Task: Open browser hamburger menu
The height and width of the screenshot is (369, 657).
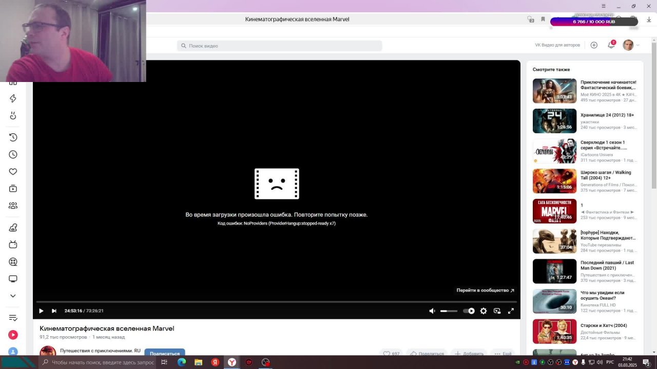Action: [604, 6]
